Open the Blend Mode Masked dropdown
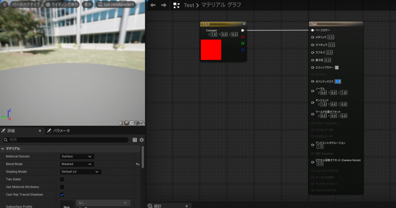 coord(77,164)
